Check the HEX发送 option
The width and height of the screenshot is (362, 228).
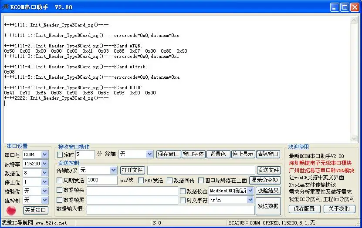coord(141,180)
